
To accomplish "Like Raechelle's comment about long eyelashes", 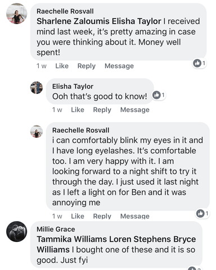I will pos(78,216).
